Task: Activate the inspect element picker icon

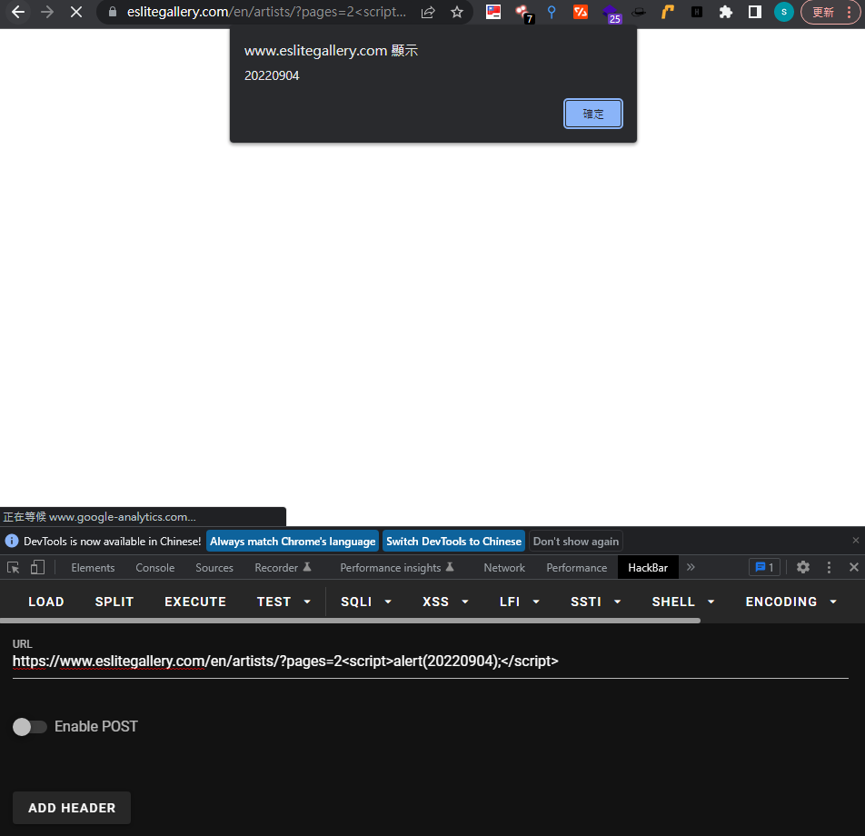Action: coord(14,567)
